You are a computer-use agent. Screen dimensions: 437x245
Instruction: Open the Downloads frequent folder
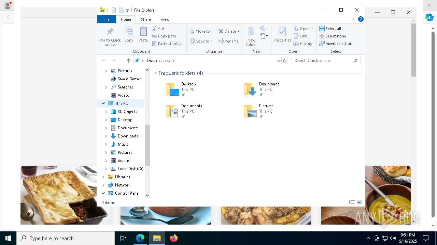click(262, 89)
